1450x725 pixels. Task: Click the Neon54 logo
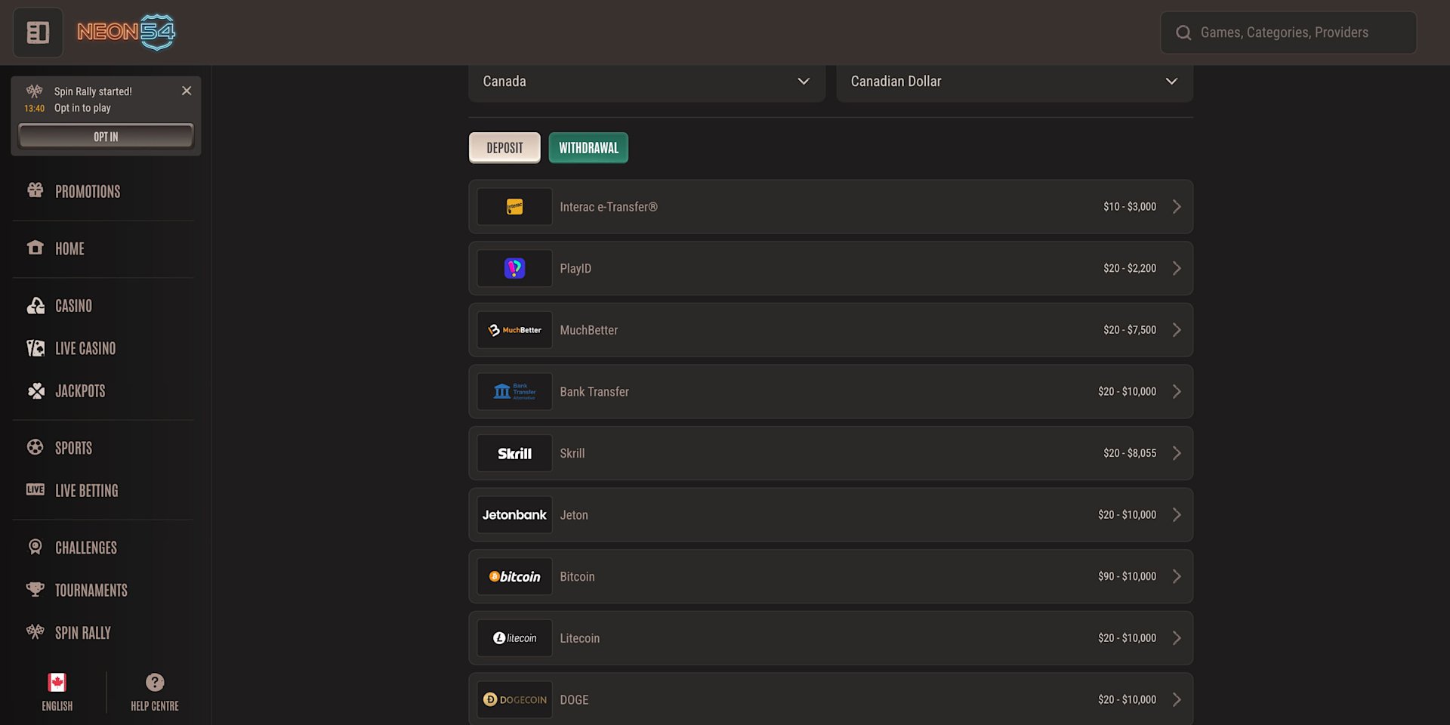coord(126,32)
